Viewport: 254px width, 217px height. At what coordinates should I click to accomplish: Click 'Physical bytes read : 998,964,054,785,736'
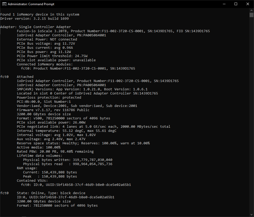67,164
